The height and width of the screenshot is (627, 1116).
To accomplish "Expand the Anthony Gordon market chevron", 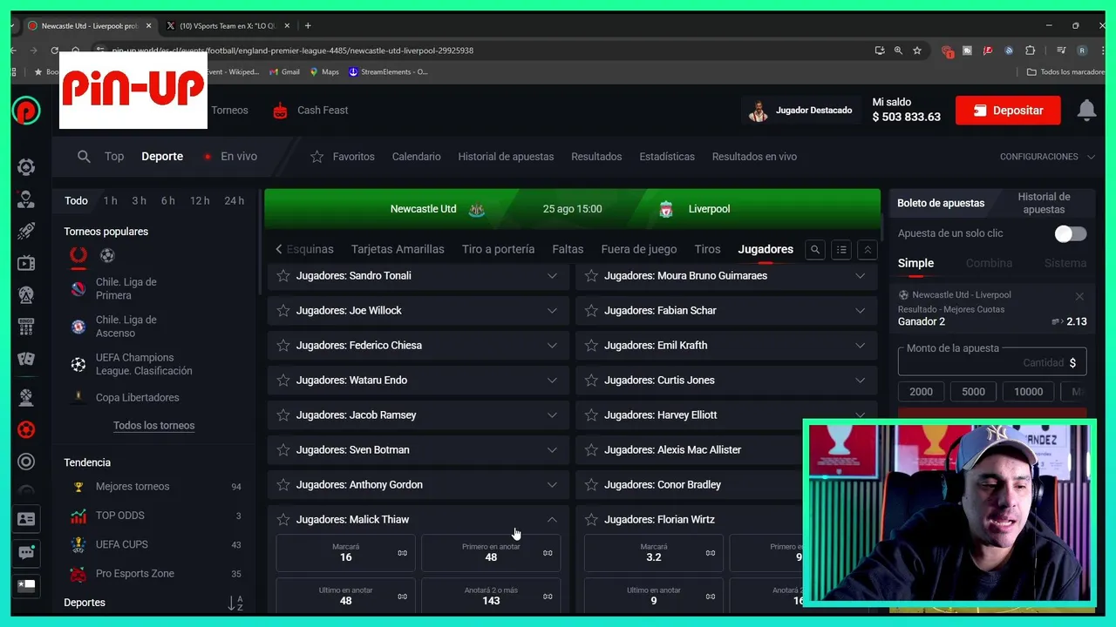I will [x=552, y=485].
